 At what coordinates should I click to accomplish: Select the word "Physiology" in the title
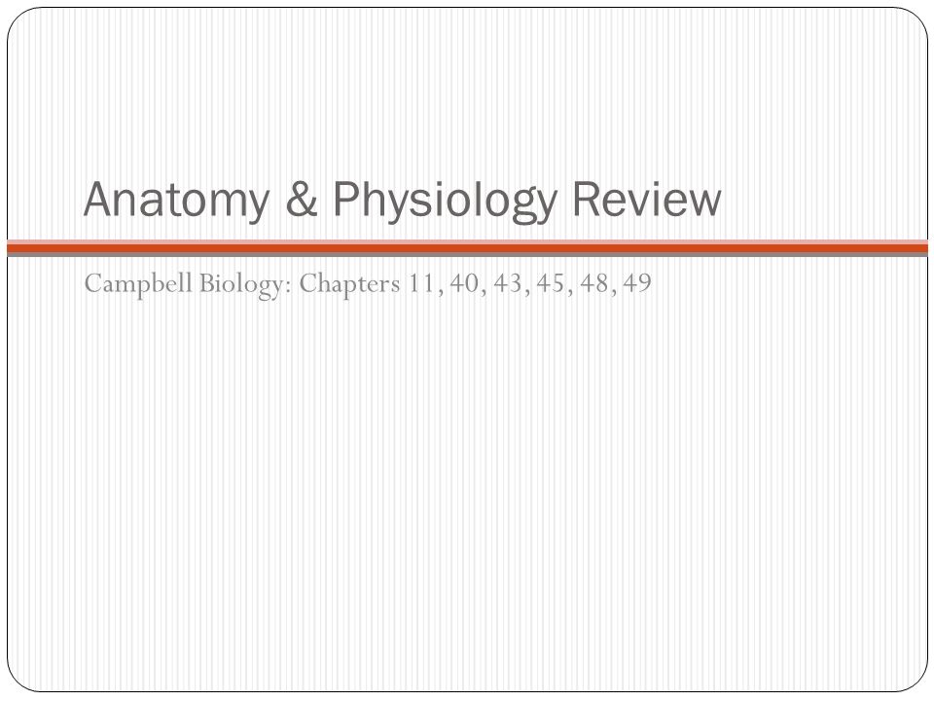pos(445,201)
